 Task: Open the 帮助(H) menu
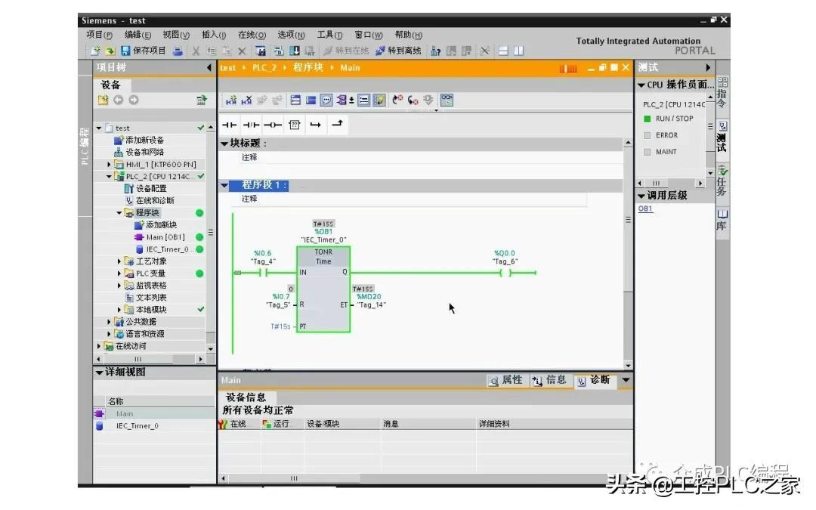point(409,35)
